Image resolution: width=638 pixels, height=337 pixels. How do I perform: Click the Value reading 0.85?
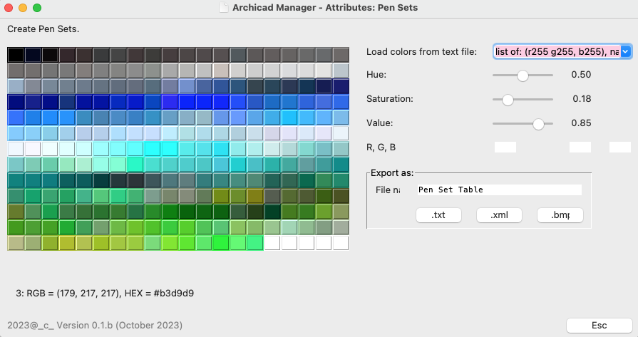click(581, 123)
